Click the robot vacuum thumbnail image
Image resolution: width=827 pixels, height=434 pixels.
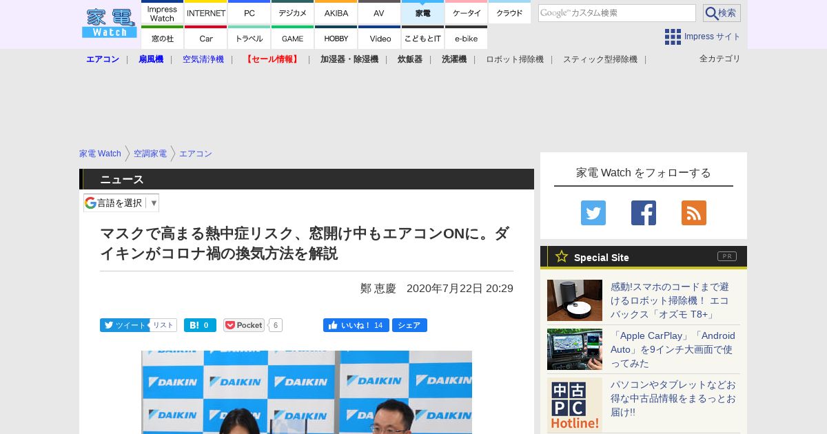pos(575,300)
